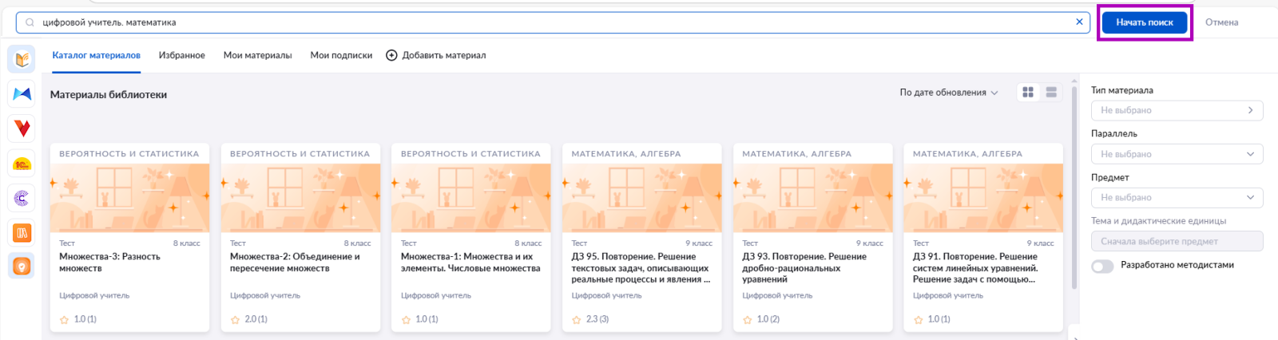Switch to Мои подписки tab
This screenshot has height=340, width=1278.
pyautogui.click(x=341, y=55)
